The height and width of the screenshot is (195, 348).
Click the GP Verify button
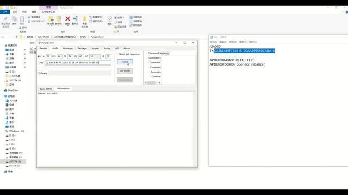click(x=125, y=71)
